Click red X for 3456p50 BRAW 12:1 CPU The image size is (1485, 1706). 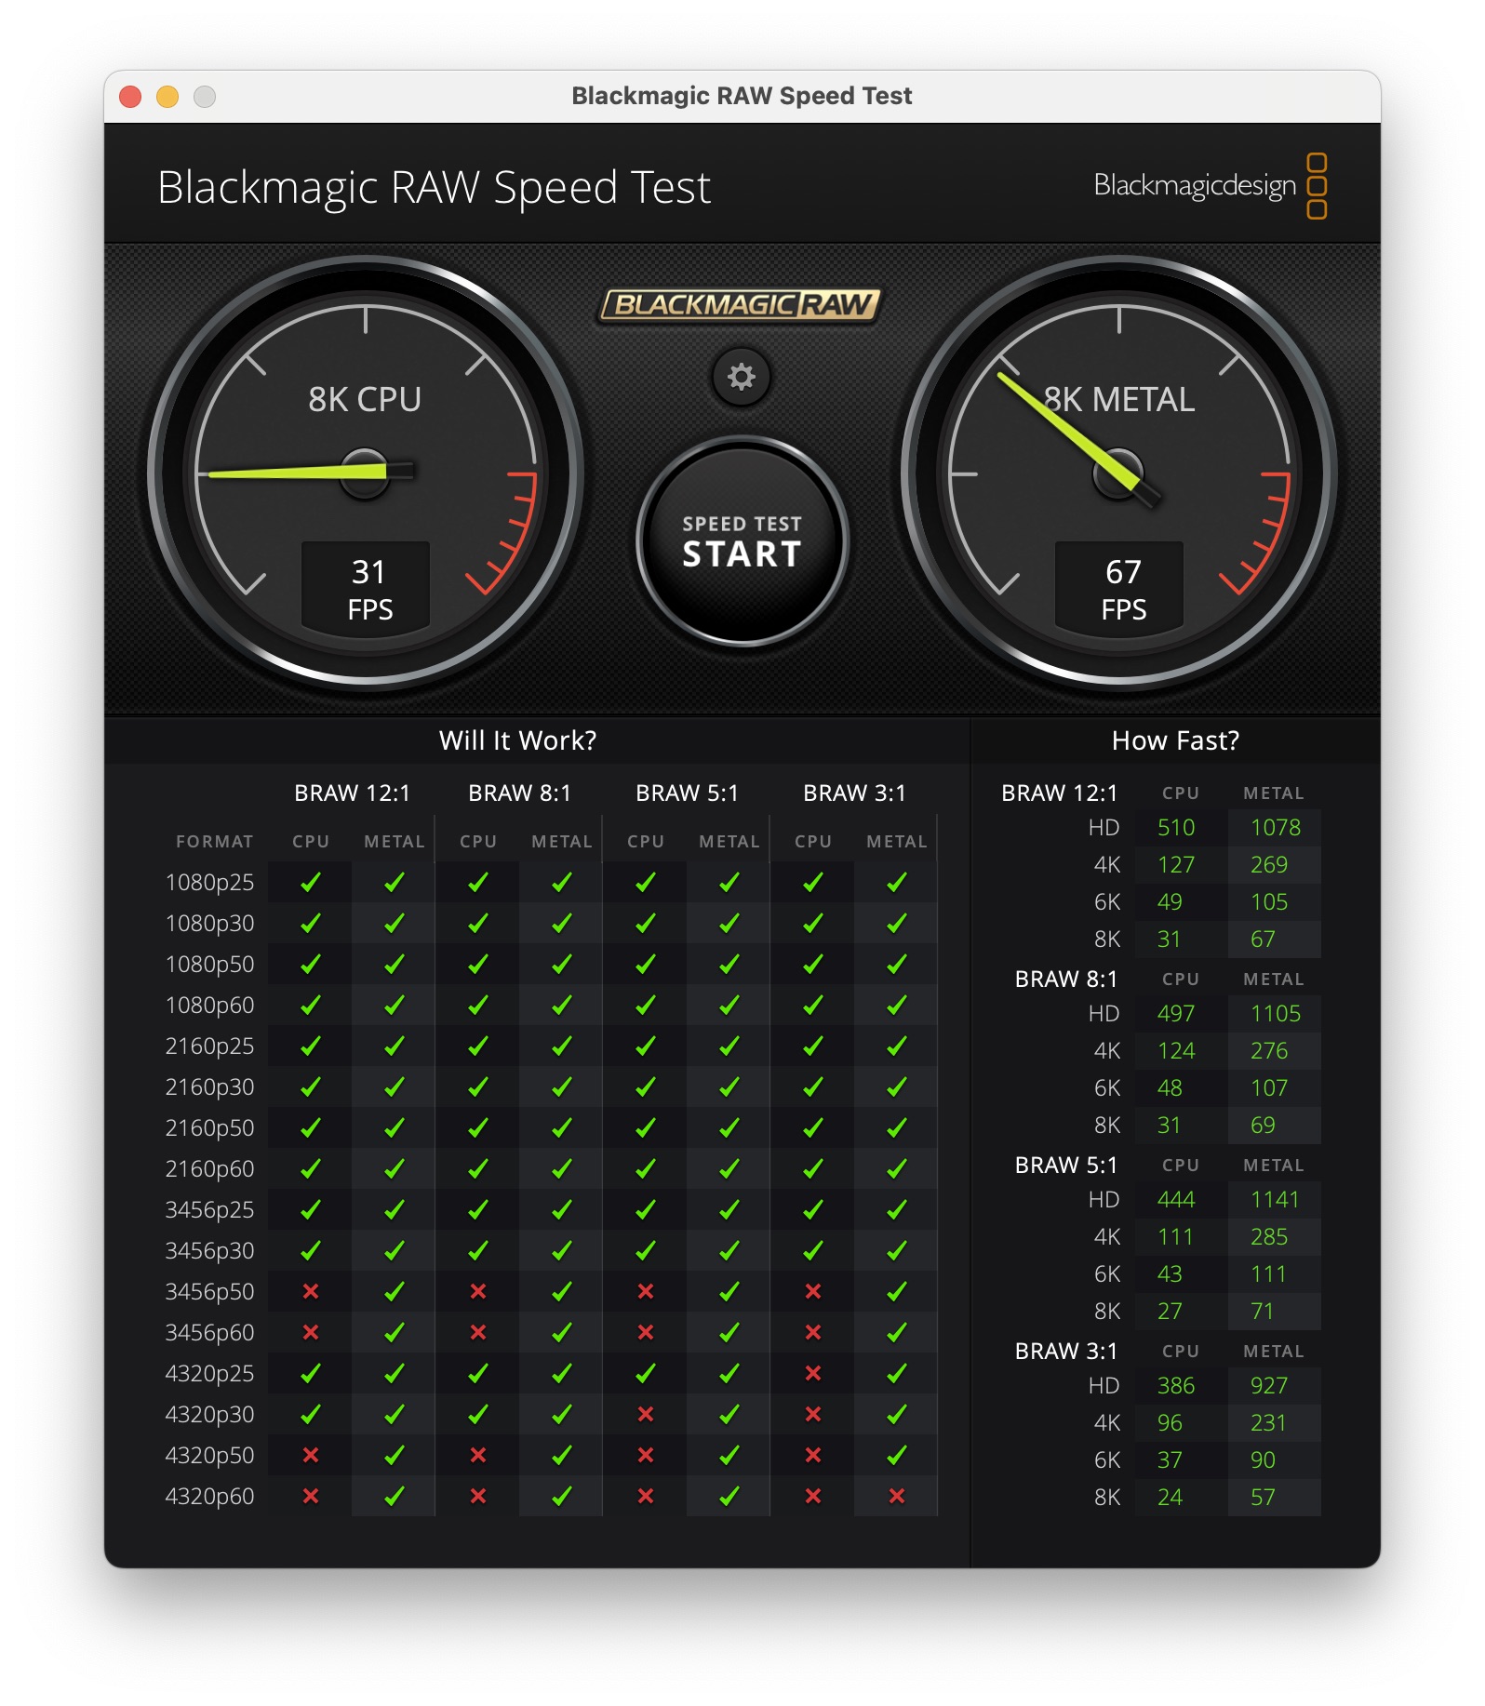tap(311, 1291)
